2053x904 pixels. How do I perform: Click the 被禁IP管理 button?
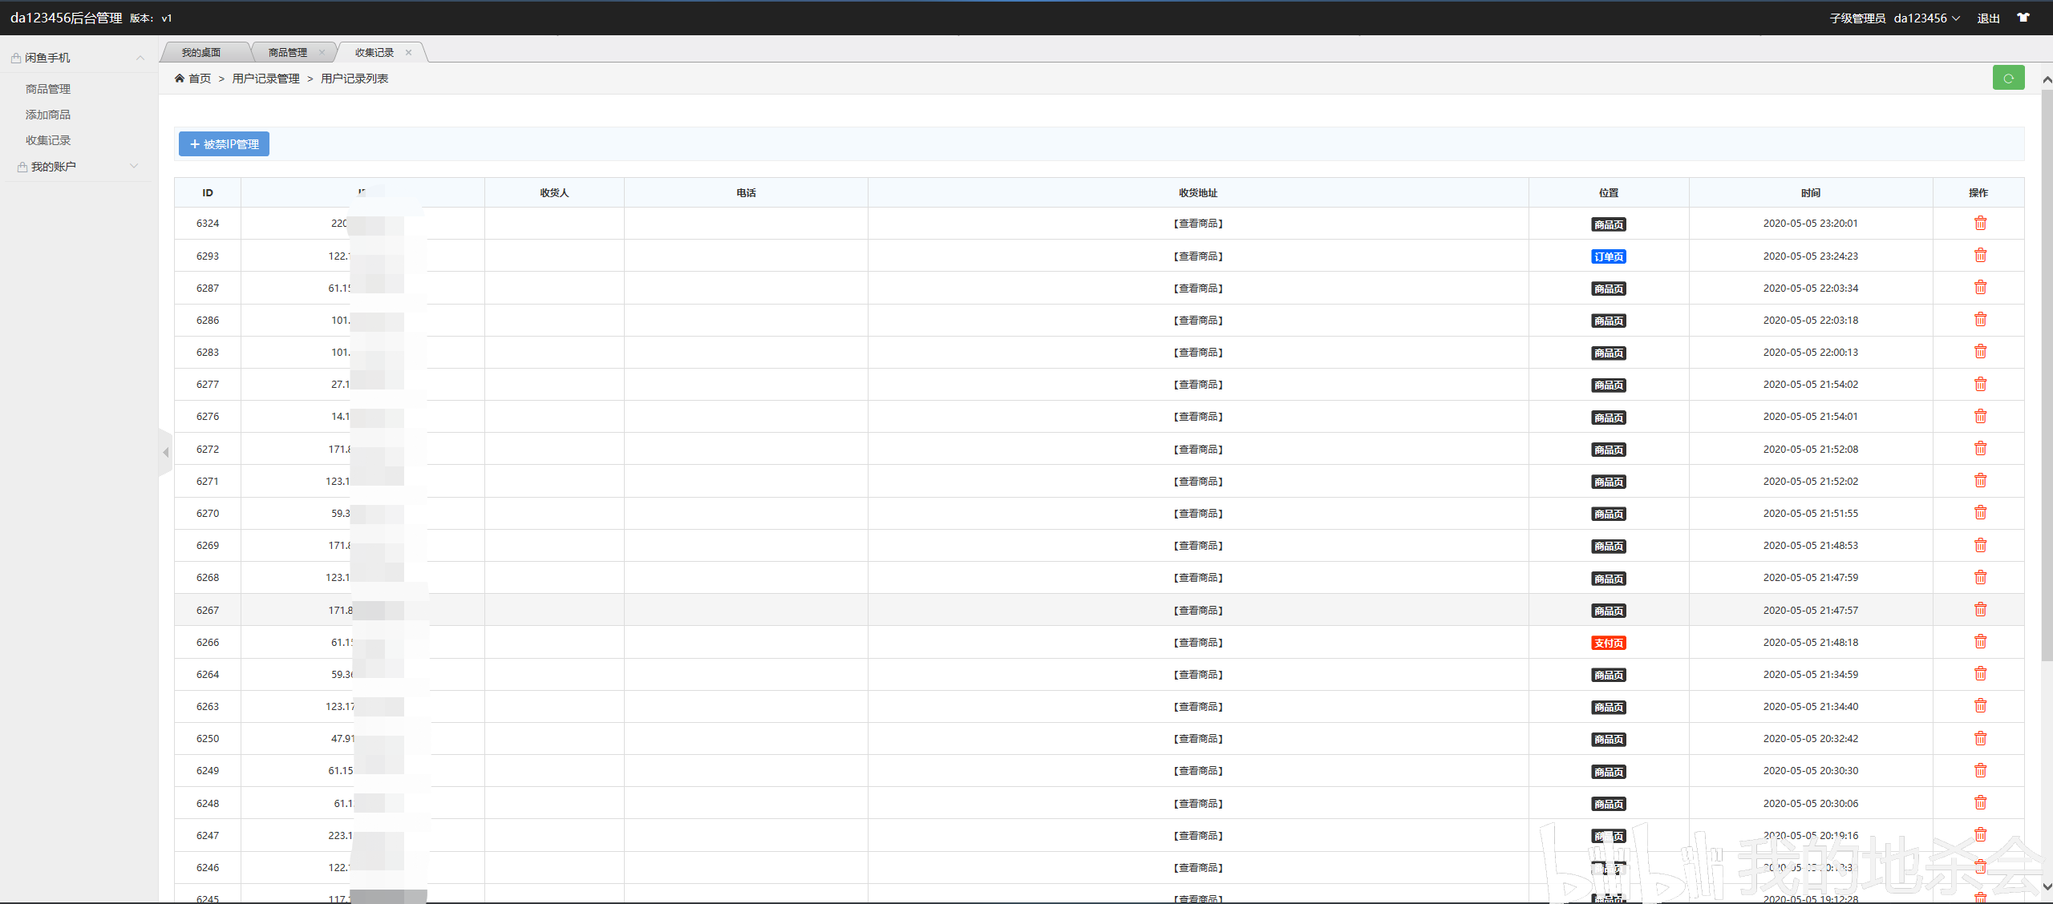click(224, 144)
